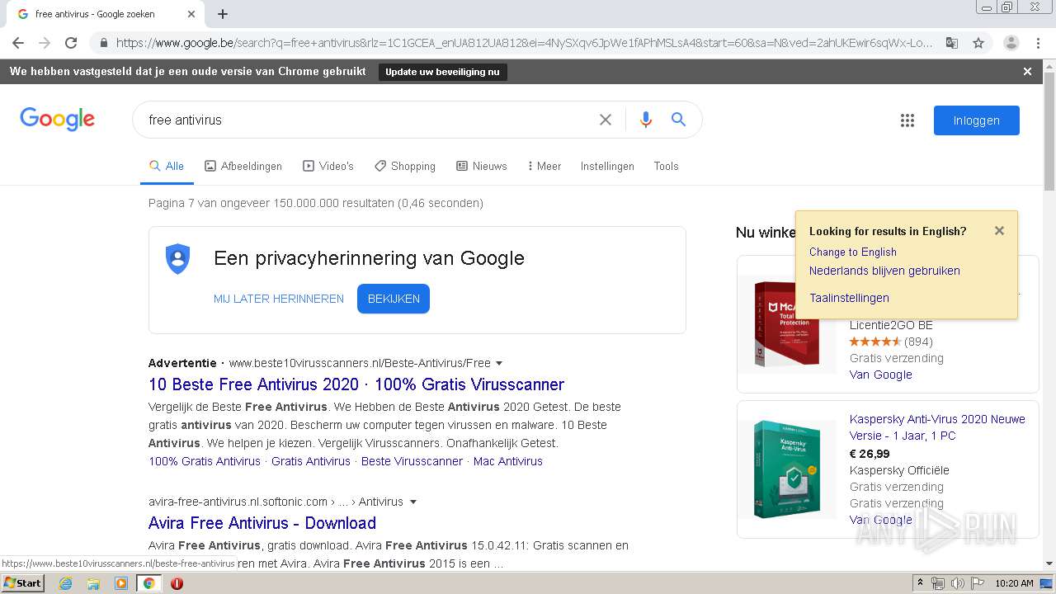The height and width of the screenshot is (594, 1056).
Task: Click the taskbar clock showing 10:20 AM
Action: [x=1014, y=583]
